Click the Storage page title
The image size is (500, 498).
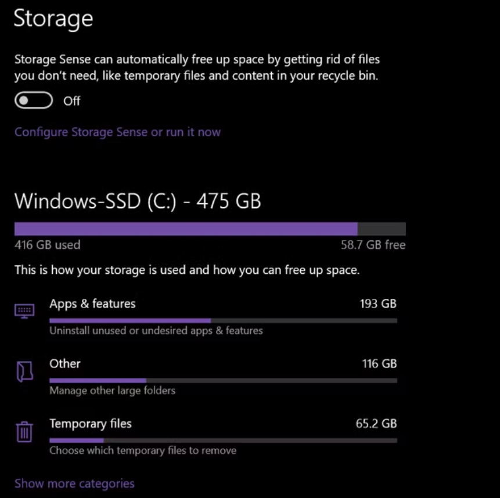53,18
